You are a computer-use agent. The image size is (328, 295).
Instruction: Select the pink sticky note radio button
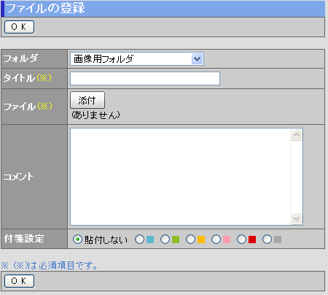click(216, 240)
